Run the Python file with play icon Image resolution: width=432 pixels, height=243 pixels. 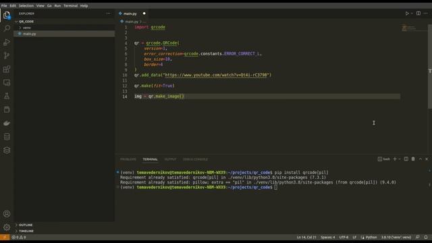(x=407, y=13)
